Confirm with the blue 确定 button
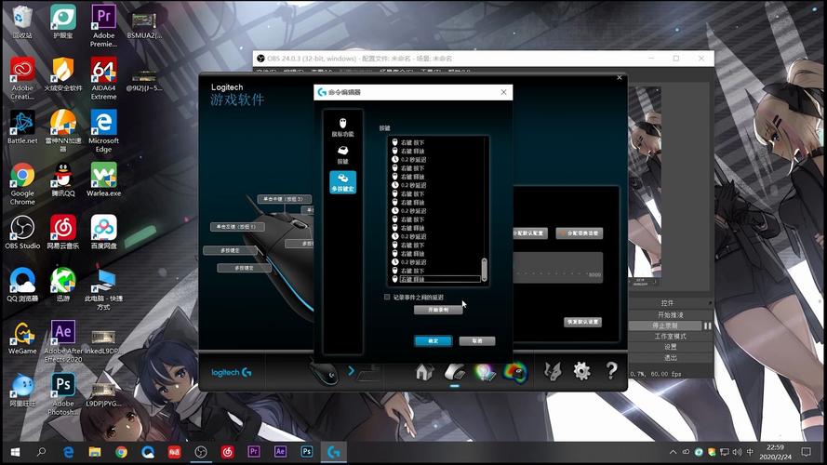Viewport: 827px width, 465px height. coord(433,341)
